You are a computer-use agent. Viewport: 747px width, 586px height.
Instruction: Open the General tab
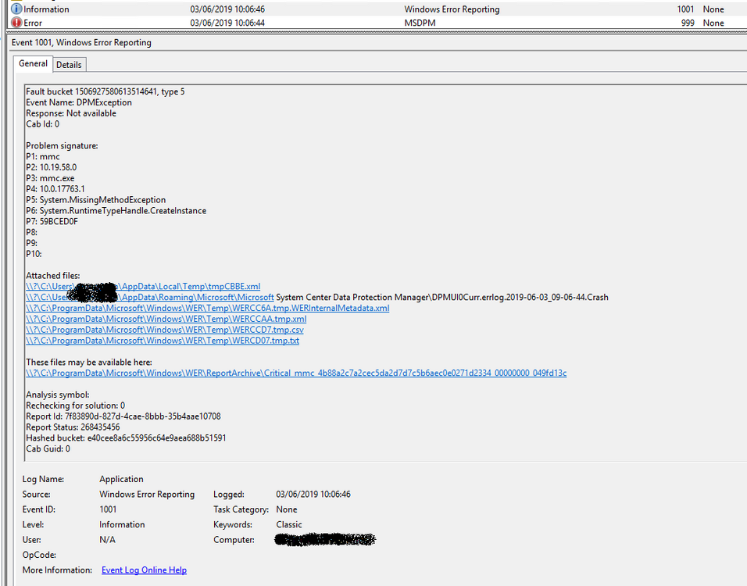[33, 64]
